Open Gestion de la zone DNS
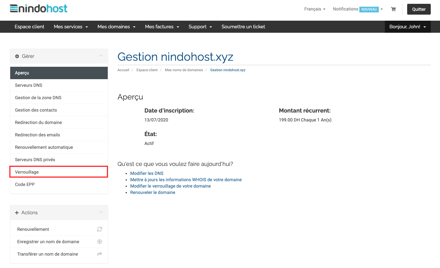 59,98
